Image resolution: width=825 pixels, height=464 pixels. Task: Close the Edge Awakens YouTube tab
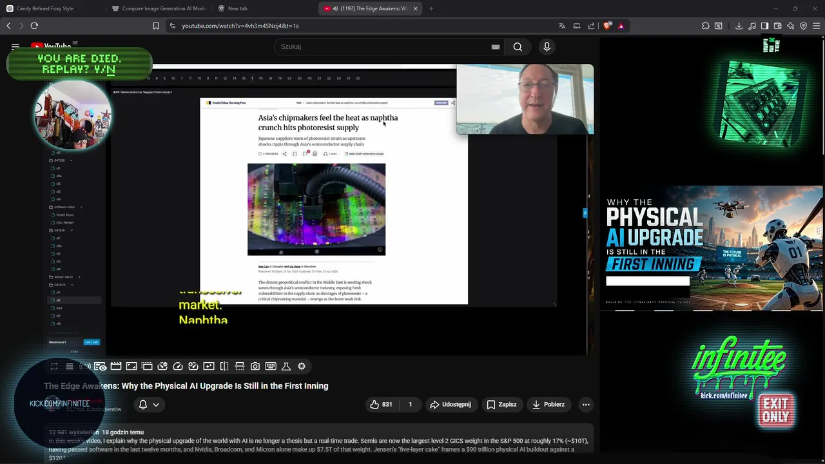(415, 8)
